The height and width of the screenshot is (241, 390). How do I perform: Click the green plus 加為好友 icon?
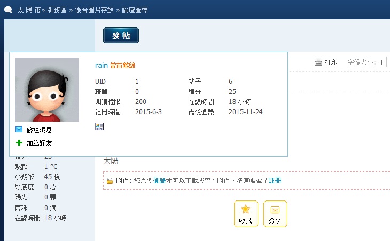19,143
